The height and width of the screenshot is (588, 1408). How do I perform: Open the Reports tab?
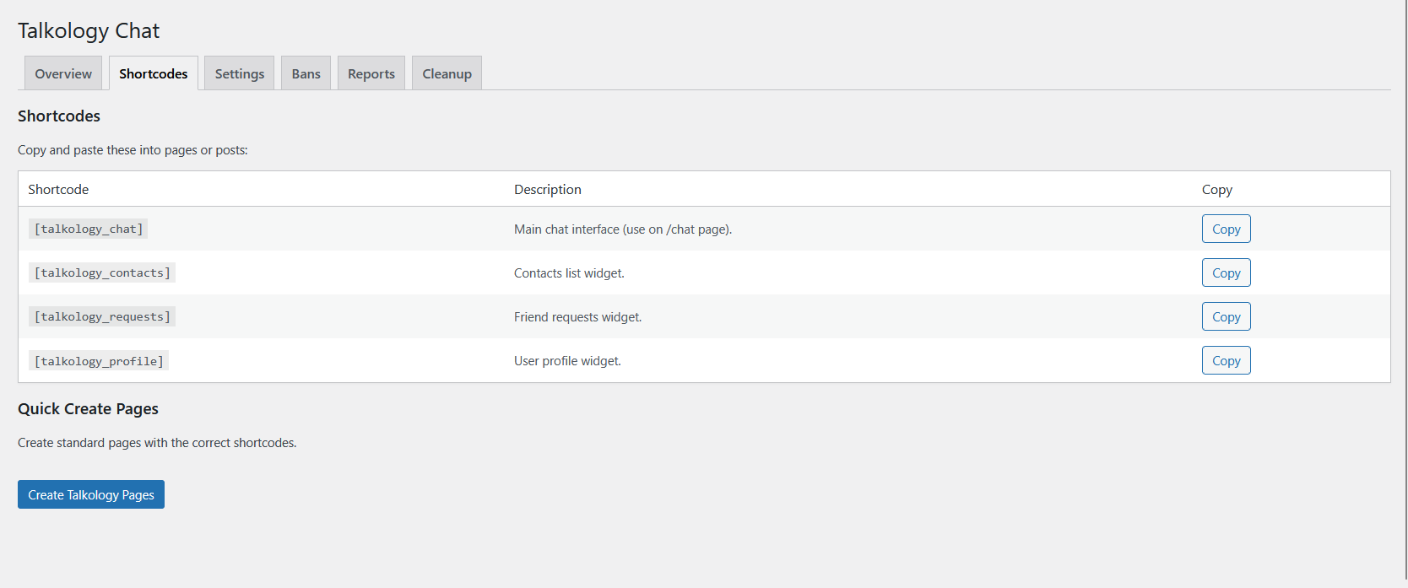coord(371,73)
